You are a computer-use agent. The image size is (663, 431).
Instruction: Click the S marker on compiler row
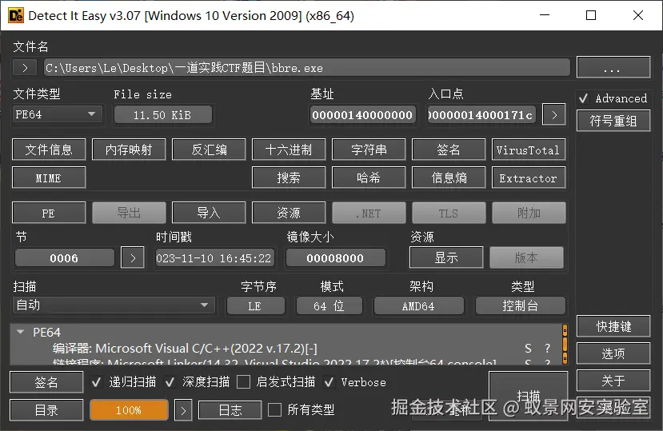[x=528, y=349]
